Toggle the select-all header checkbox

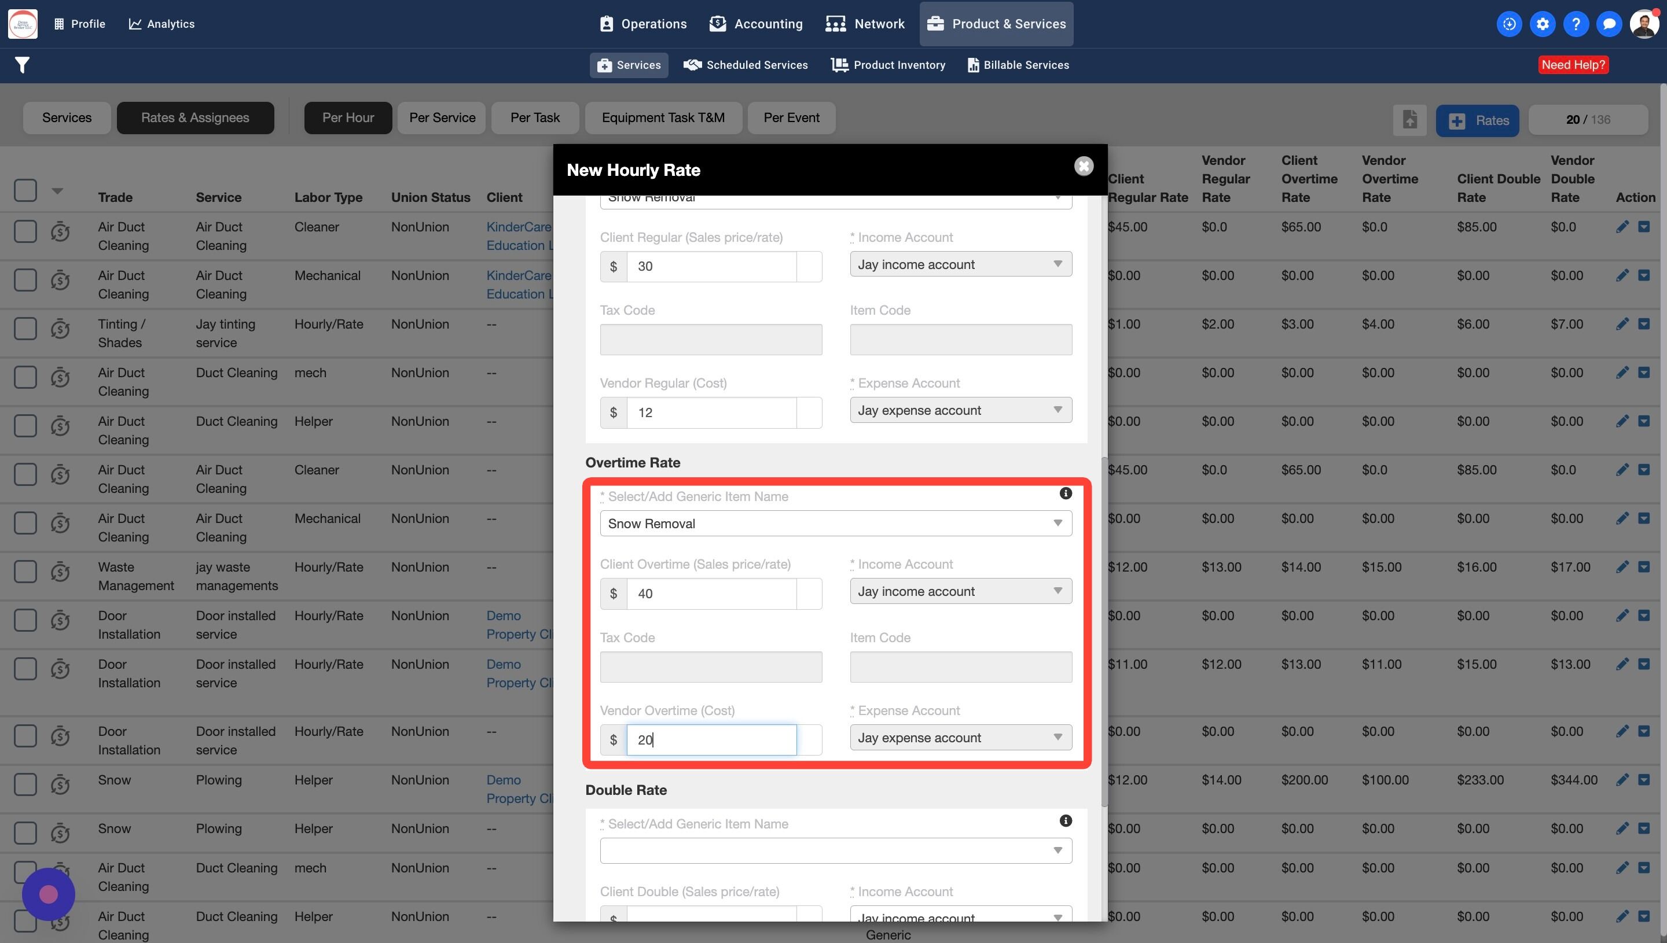point(25,190)
